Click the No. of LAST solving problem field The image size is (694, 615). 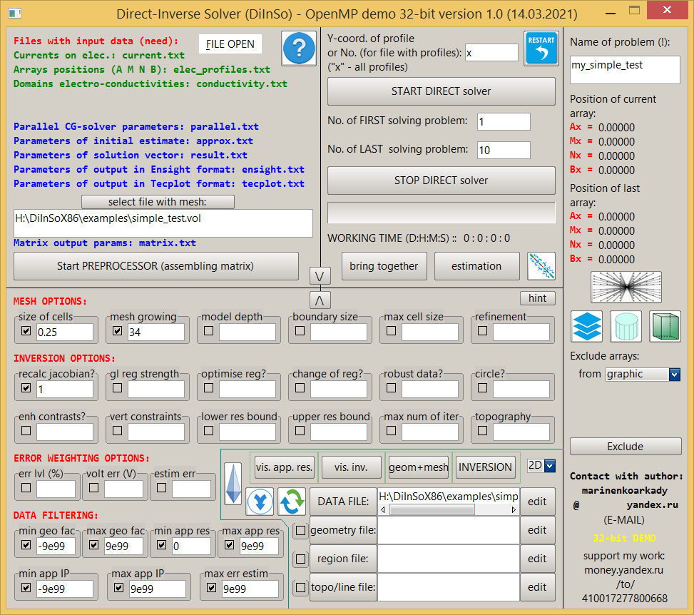(504, 150)
